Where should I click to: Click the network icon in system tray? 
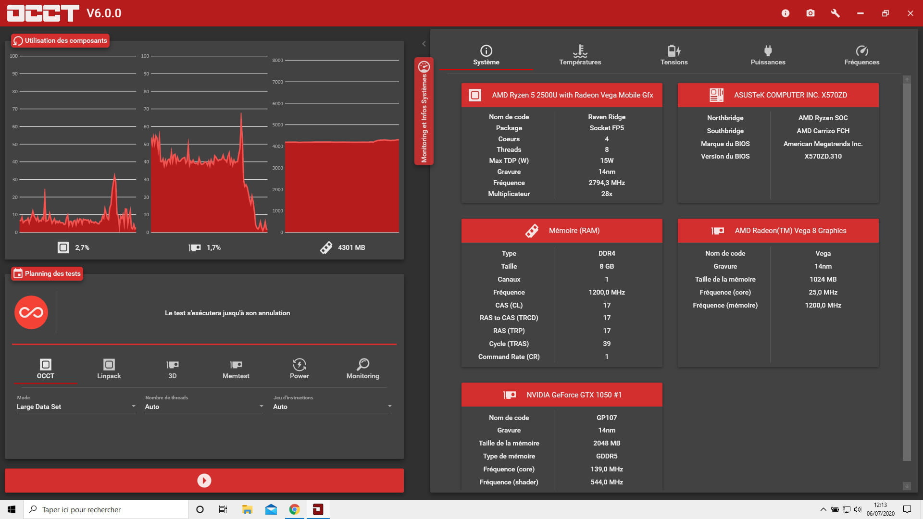click(x=847, y=509)
